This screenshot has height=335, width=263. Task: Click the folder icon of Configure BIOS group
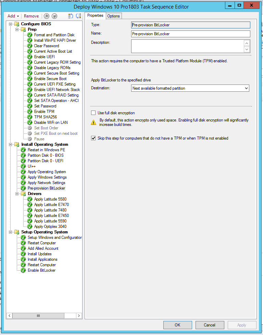tap(17, 24)
